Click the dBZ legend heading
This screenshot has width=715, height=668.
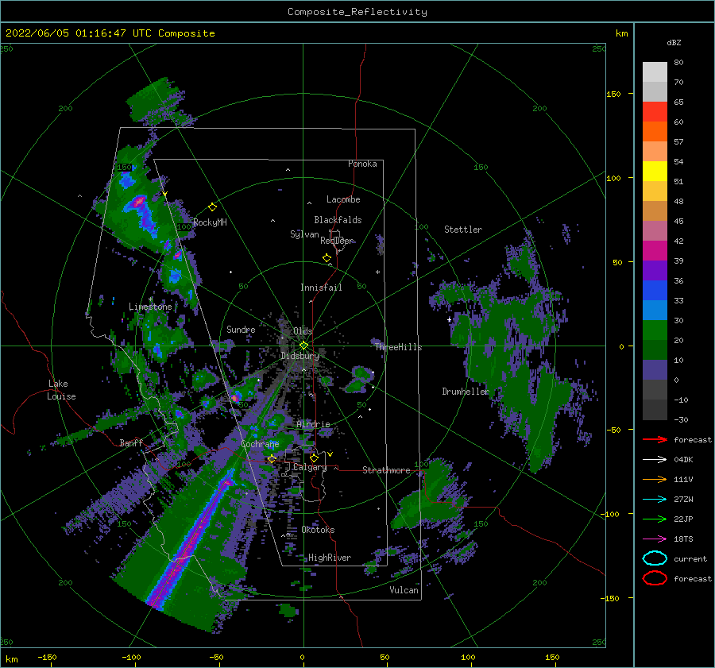674,43
